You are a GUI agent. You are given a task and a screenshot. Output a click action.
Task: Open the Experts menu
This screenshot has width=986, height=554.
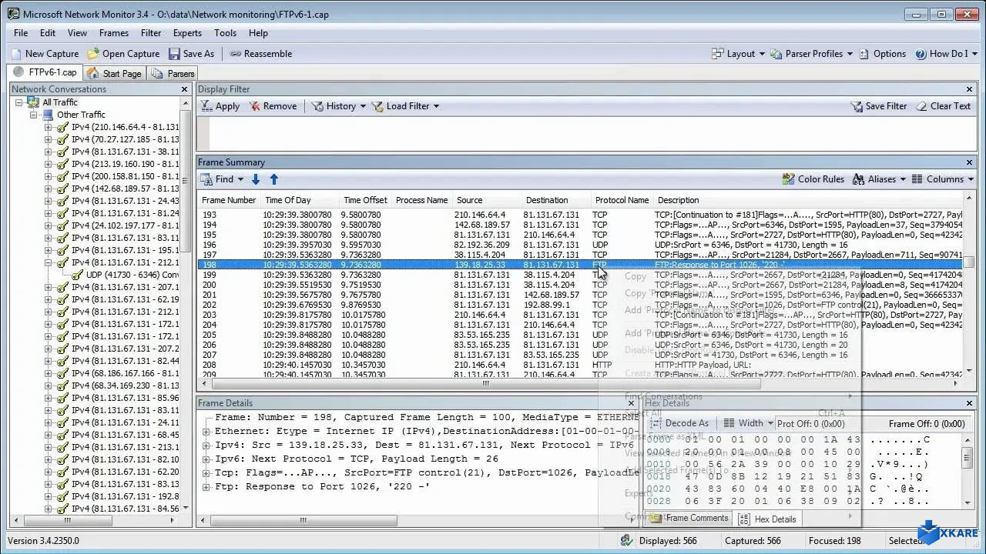point(187,33)
